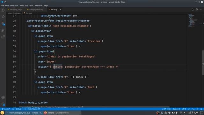204x115 pixels.
Task: Open the Help menu
Action: 46,6
